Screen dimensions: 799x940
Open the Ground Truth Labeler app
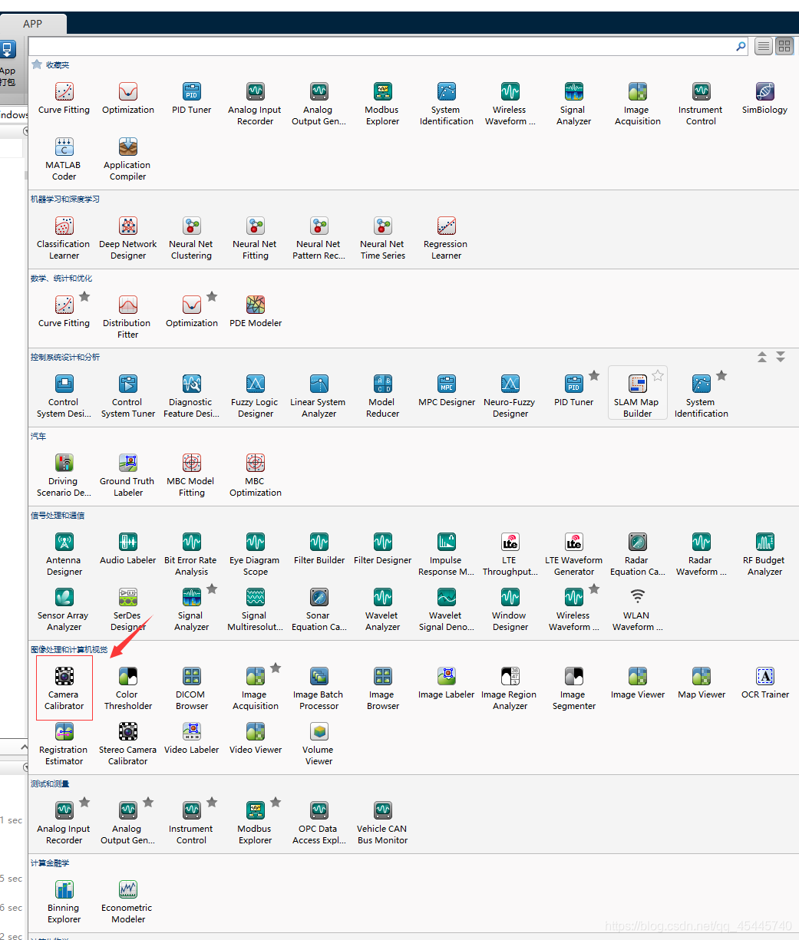click(128, 474)
